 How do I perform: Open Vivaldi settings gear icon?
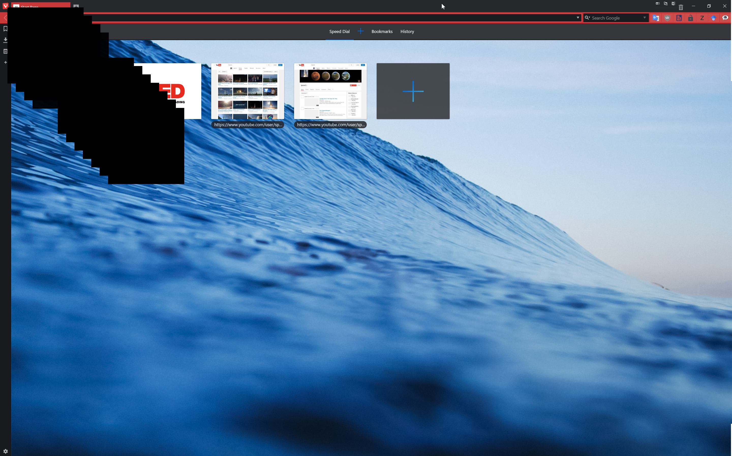[x=5, y=451]
